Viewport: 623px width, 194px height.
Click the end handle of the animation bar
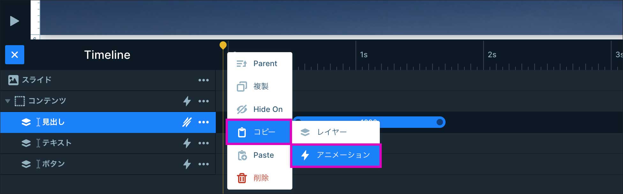[x=439, y=122]
